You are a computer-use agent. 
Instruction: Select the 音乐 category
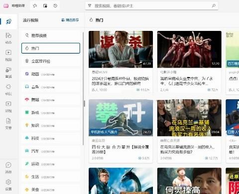pos(51,87)
